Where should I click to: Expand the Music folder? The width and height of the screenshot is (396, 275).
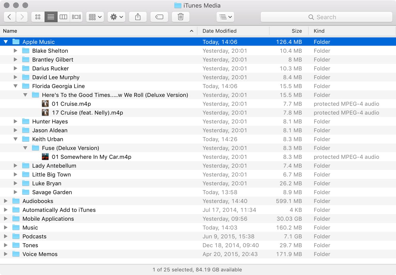tap(6, 227)
